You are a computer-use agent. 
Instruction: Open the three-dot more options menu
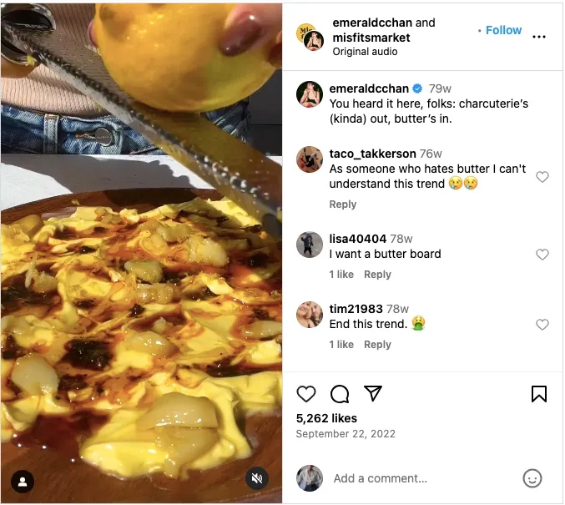tap(539, 37)
